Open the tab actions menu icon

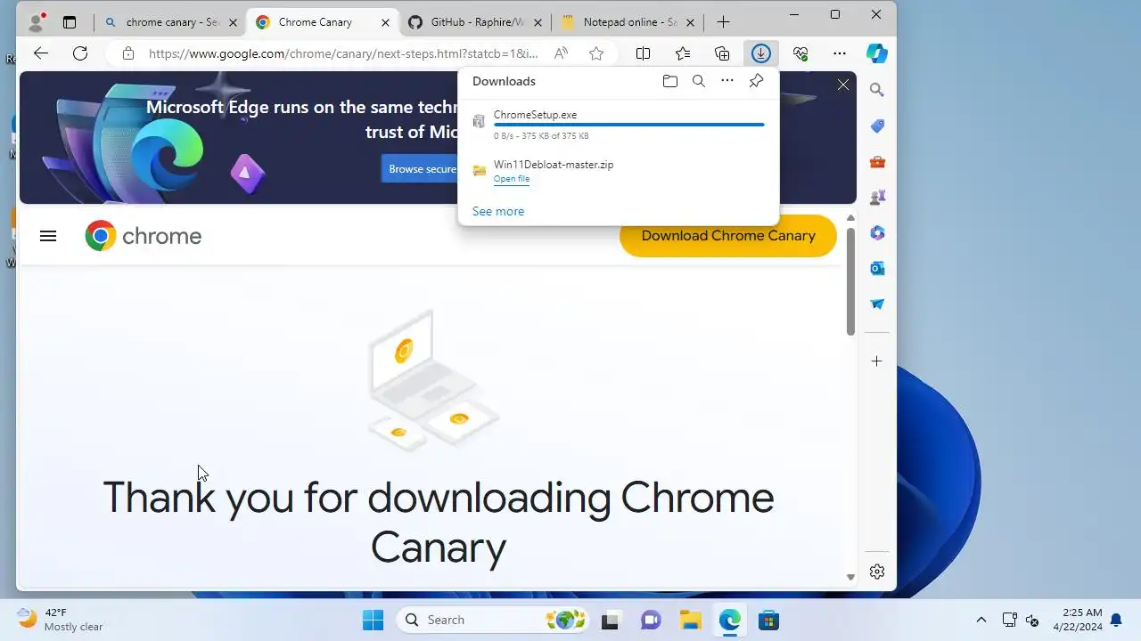coord(70,22)
